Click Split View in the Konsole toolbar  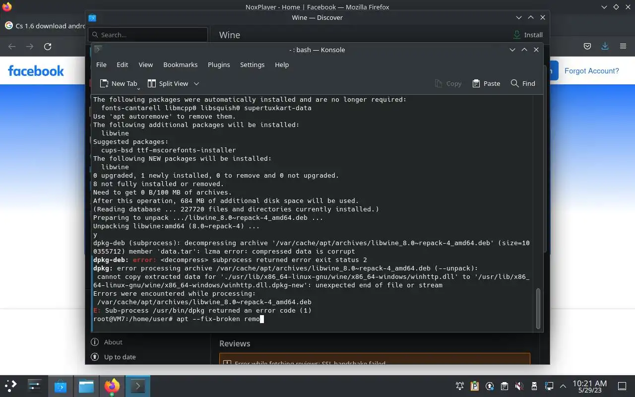(x=168, y=83)
